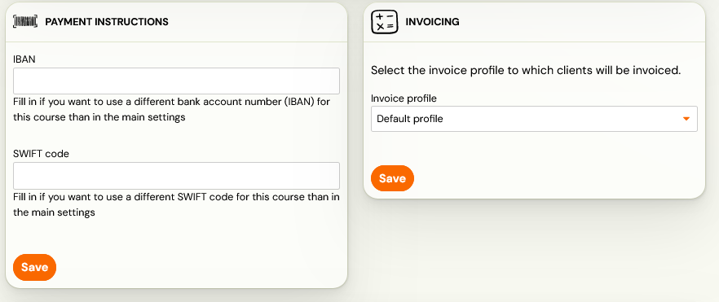Click the SWIFT code help text
The image size is (719, 302).
[x=177, y=204]
